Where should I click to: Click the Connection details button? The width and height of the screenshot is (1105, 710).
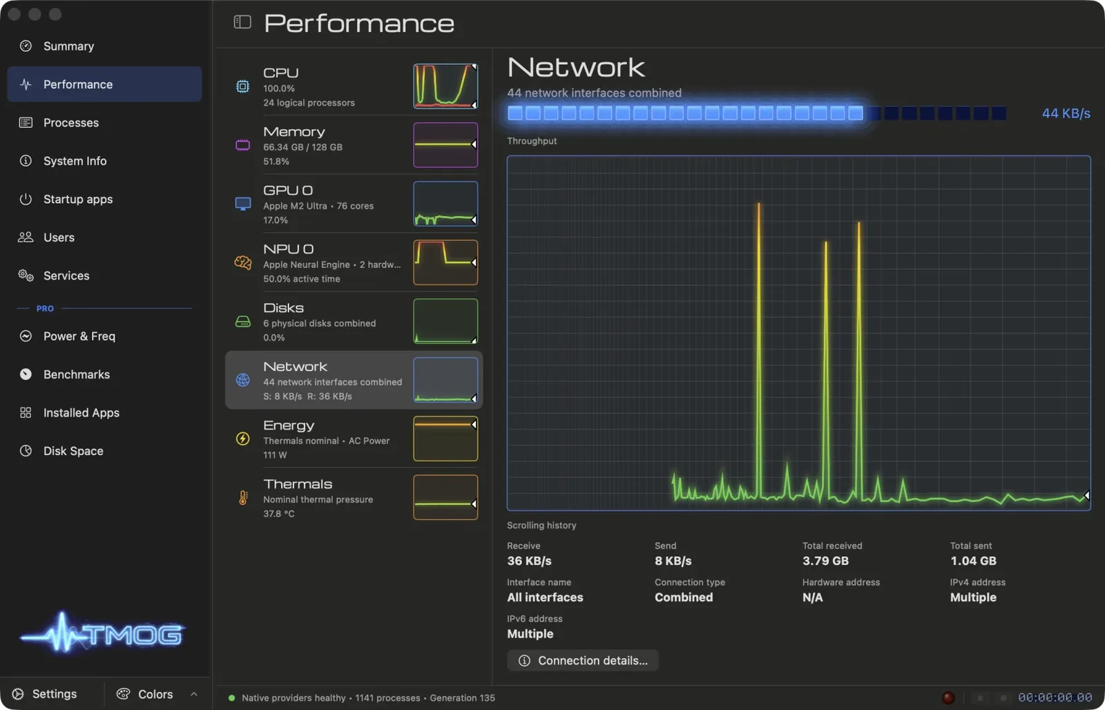click(583, 660)
